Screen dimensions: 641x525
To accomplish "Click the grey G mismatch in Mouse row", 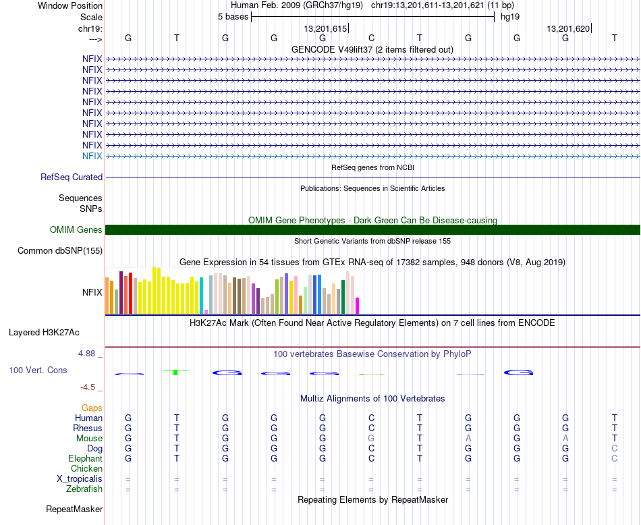I will (x=371, y=439).
